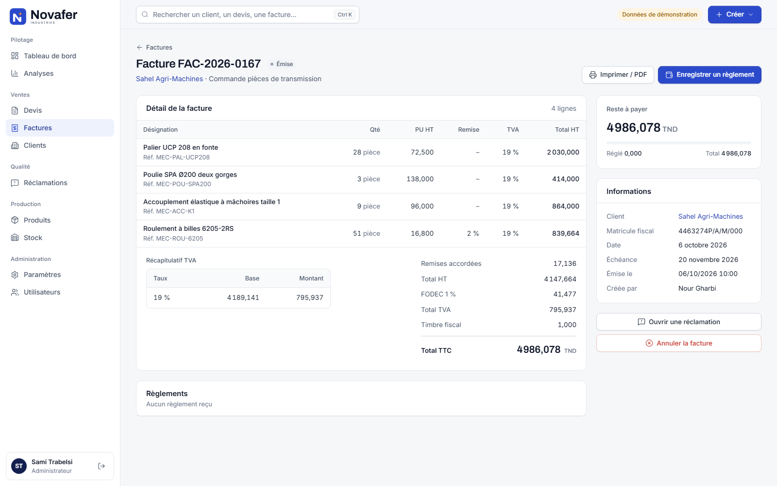This screenshot has height=486, width=777.
Task: Open Tableau de bord from sidebar
Action: 60,56
